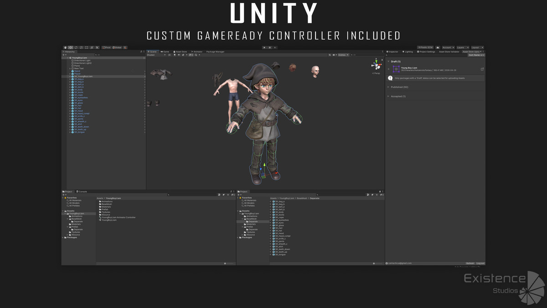Switch to the Console tab

(x=82, y=192)
